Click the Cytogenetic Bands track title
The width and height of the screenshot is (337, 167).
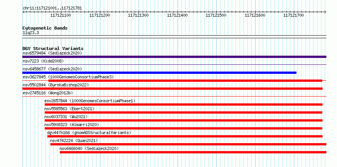(x=45, y=28)
